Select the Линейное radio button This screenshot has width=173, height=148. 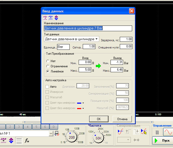(48, 71)
